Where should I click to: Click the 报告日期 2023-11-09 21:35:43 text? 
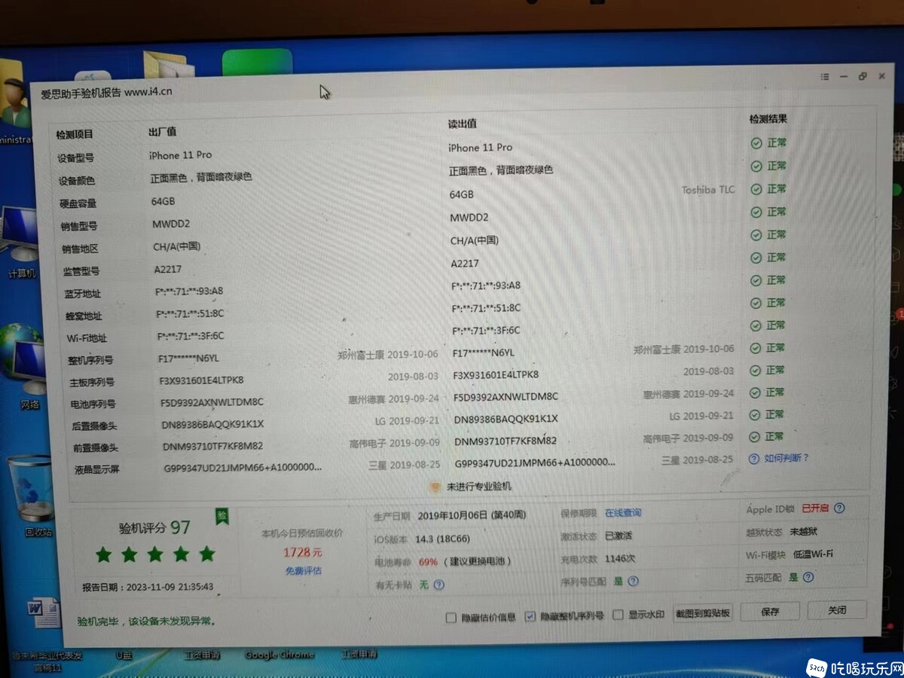coord(148,586)
